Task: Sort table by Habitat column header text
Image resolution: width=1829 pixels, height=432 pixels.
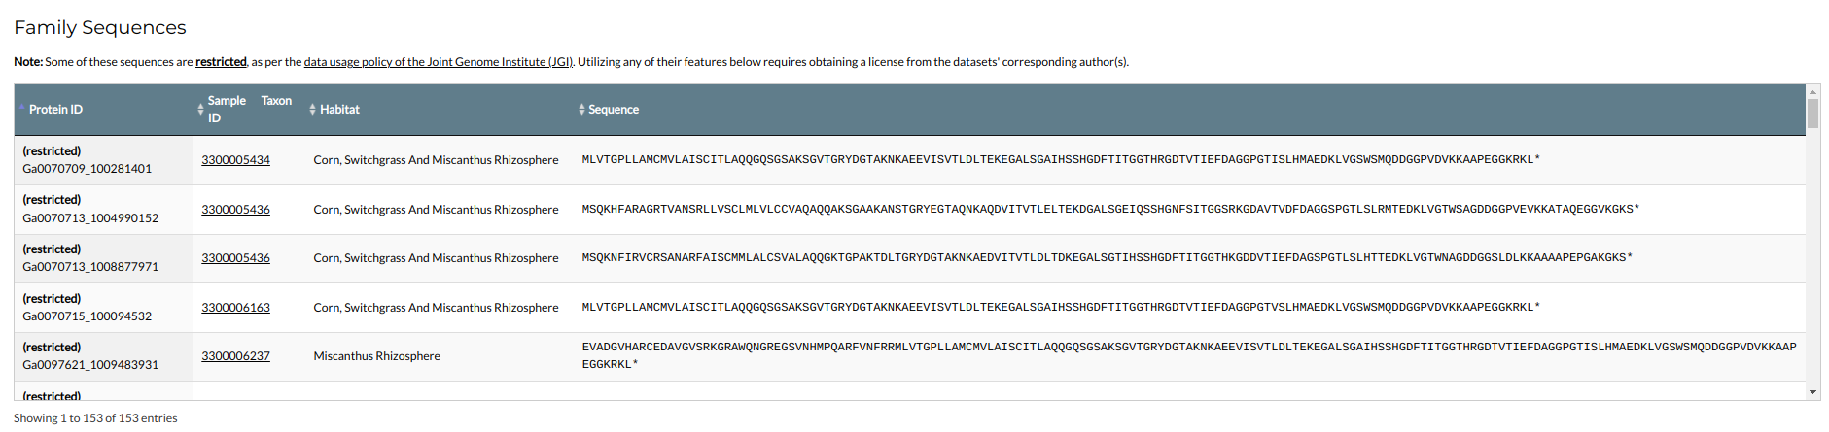Action: click(339, 110)
